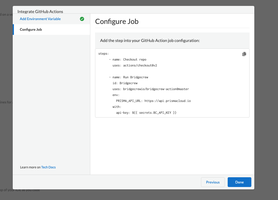Click the large Configure Job heading
278x200 pixels.
point(117,21)
